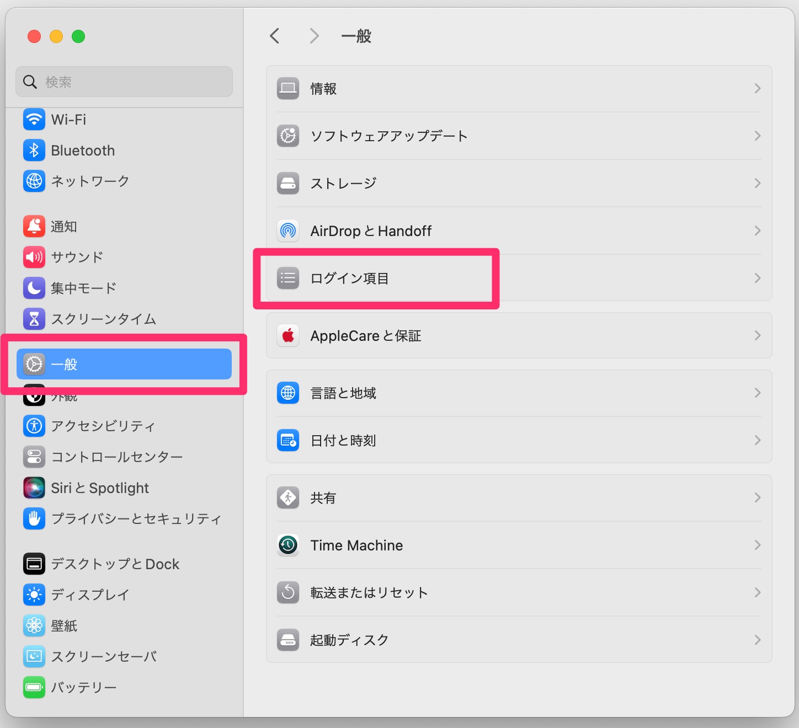Select the 集中モード label in sidebar

84,288
